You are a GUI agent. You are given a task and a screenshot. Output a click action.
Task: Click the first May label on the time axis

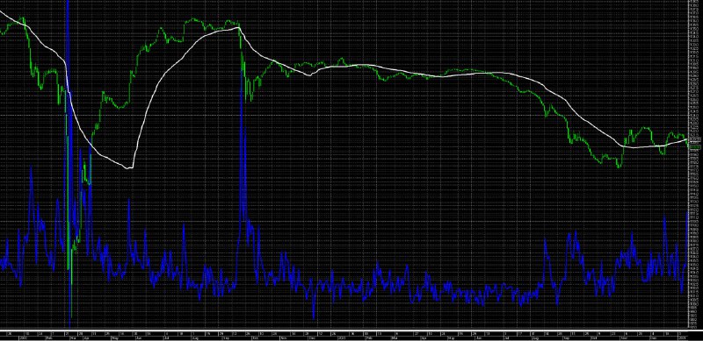pos(116,337)
